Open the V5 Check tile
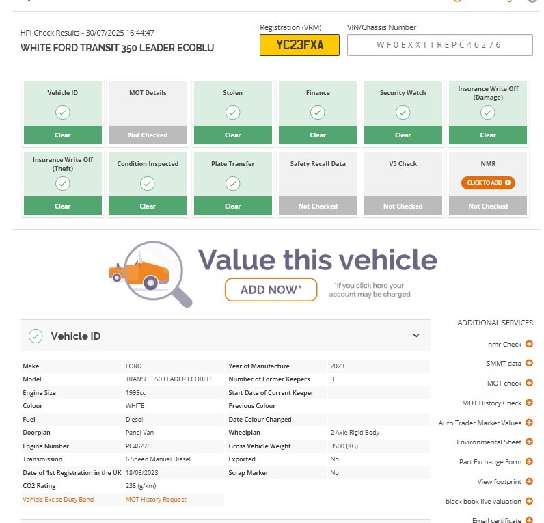 tap(403, 183)
